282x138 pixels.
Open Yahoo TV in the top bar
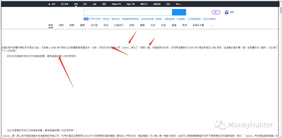[x=116, y=4]
